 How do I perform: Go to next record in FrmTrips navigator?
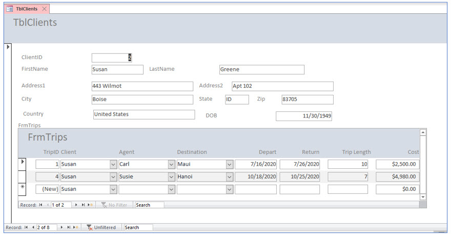click(x=76, y=205)
